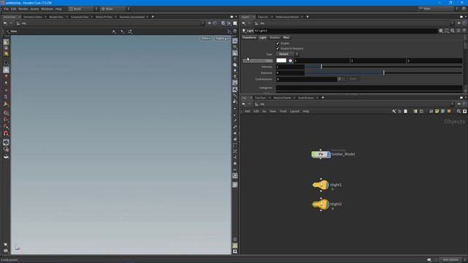468x263 pixels.
Task: Click the first snapping icon in viewport toolbar center
Action: tap(114, 31)
